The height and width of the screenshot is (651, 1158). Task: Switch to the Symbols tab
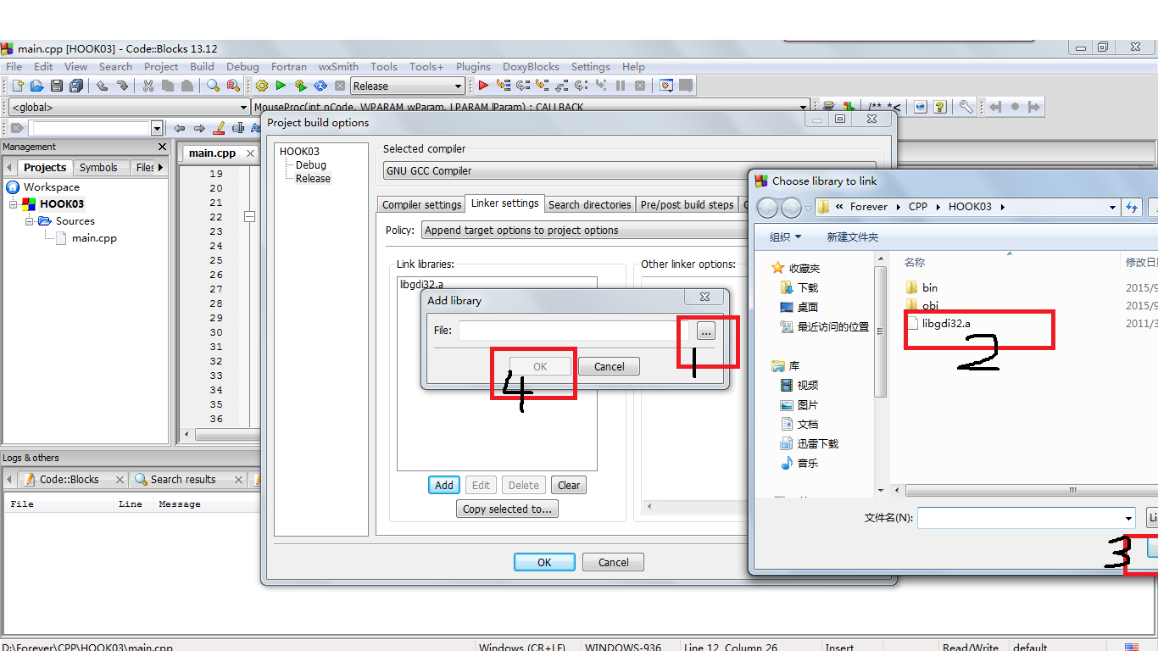[x=98, y=167]
